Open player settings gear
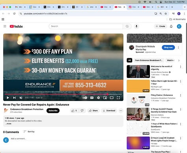This screenshot has width=187, height=153. coord(98,98)
